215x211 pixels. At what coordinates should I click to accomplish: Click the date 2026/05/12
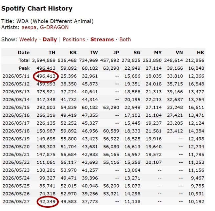(x=16, y=84)
